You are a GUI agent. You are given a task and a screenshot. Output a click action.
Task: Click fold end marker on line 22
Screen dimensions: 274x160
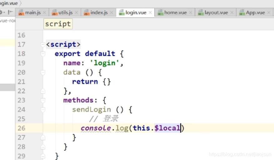[43, 91]
